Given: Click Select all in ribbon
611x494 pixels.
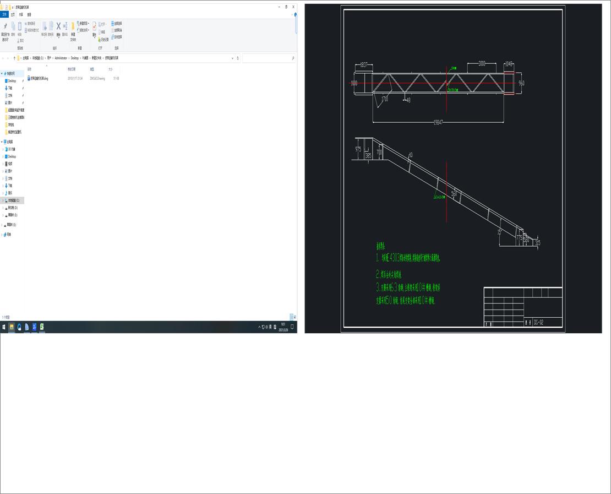Looking at the screenshot, I should [117, 23].
